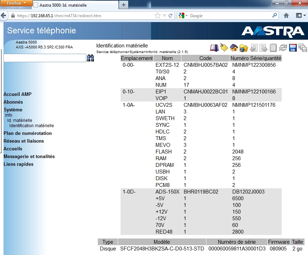Open Réseau et liaisons menu
This screenshot has height=255, width=308.
coord(24,141)
